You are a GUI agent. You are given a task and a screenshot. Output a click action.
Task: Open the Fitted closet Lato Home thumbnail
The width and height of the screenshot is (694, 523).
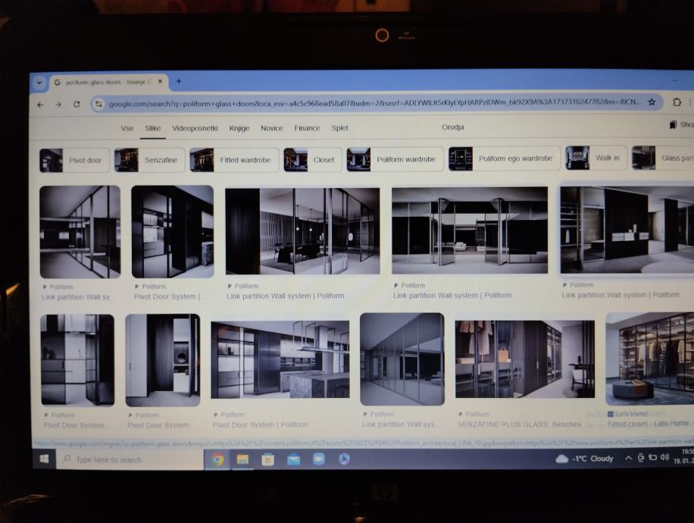tap(650, 359)
